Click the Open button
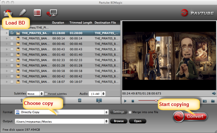217x133 pixels. [x=137, y=121]
